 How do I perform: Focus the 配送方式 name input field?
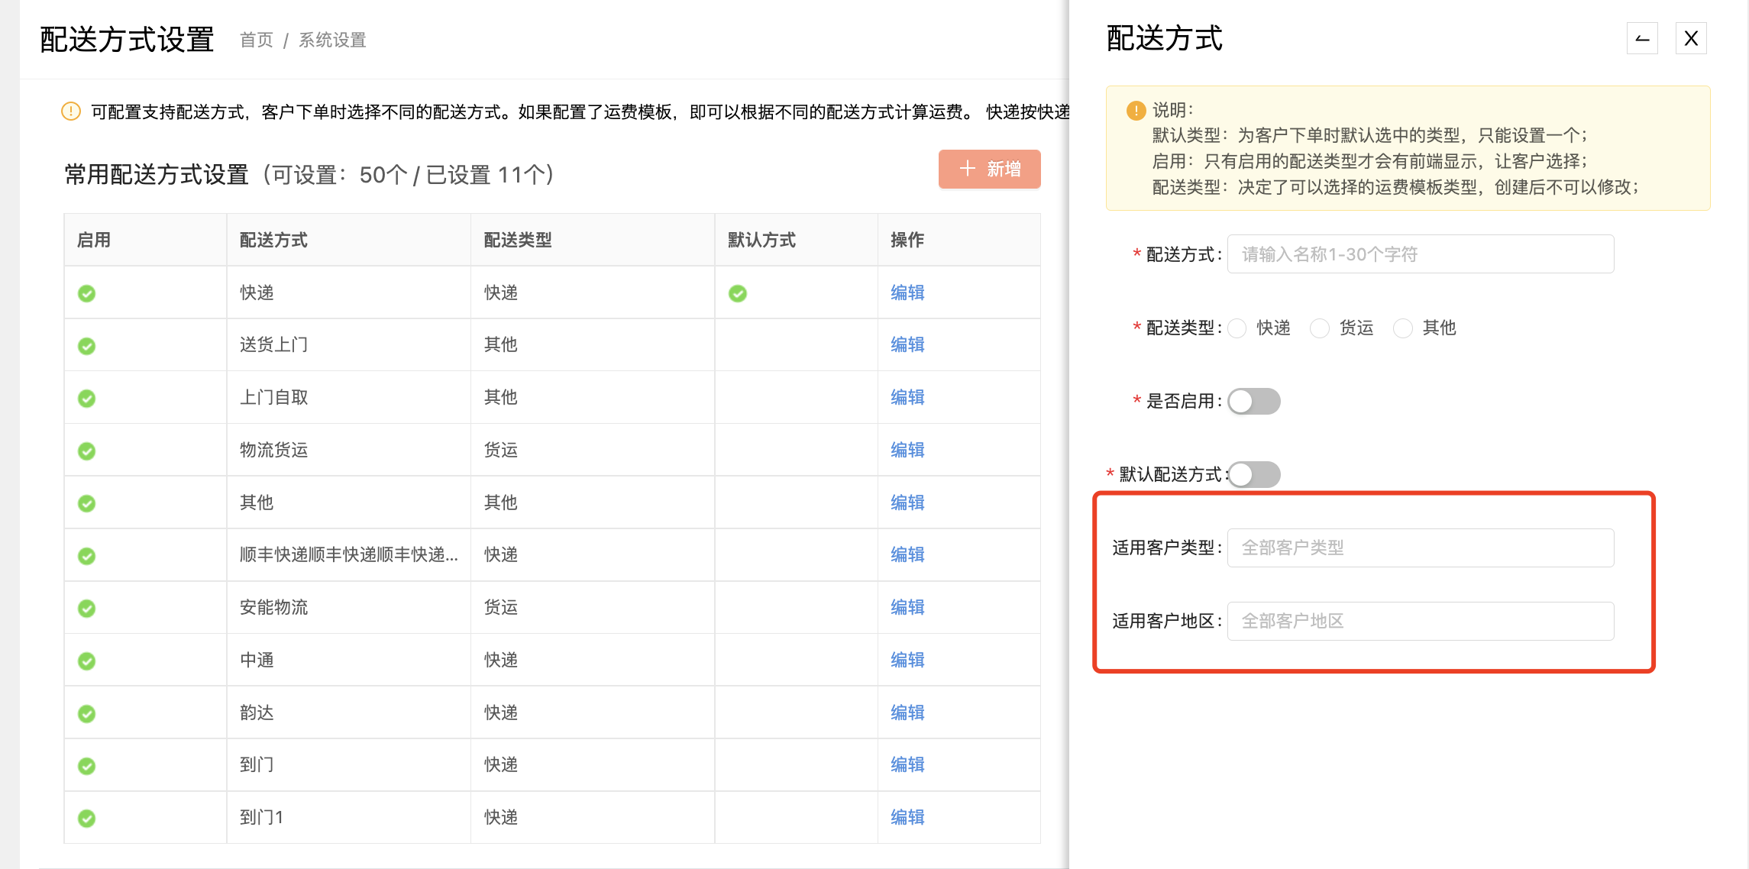tap(1421, 254)
